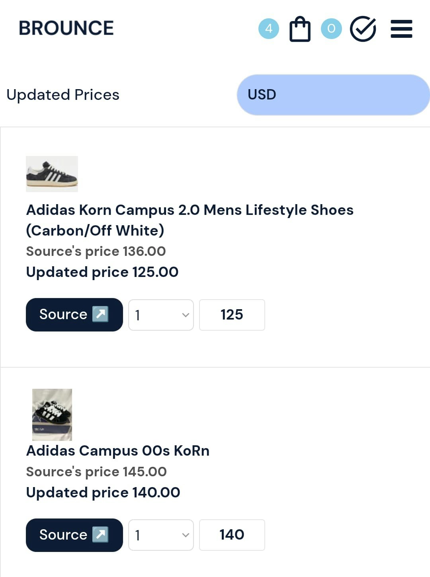Open Adidas Korn Campus 2.0 Mens Lifestyle title
Viewport: 430px width, 577px height.
click(x=190, y=220)
